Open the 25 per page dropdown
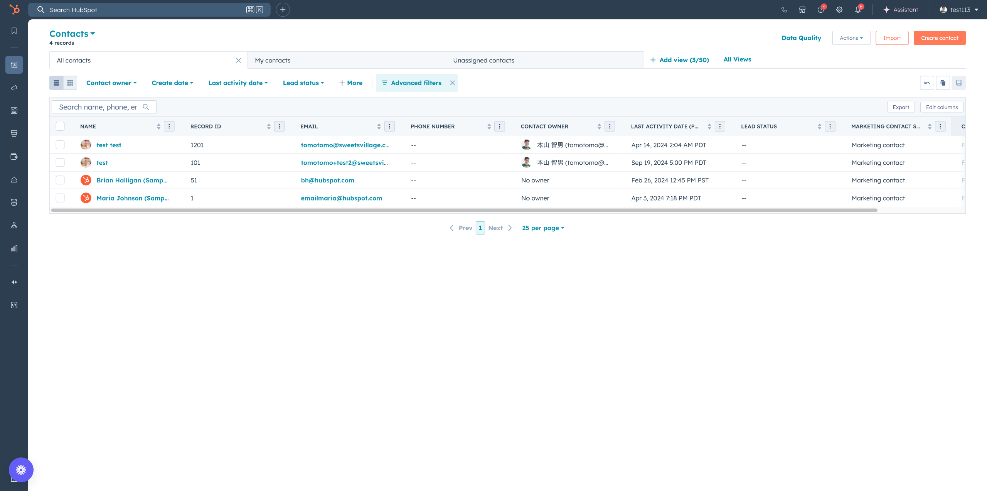Screen dimensions: 987x491 [543, 228]
